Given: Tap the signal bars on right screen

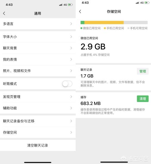Looking at the screenshot, I should [137, 3].
